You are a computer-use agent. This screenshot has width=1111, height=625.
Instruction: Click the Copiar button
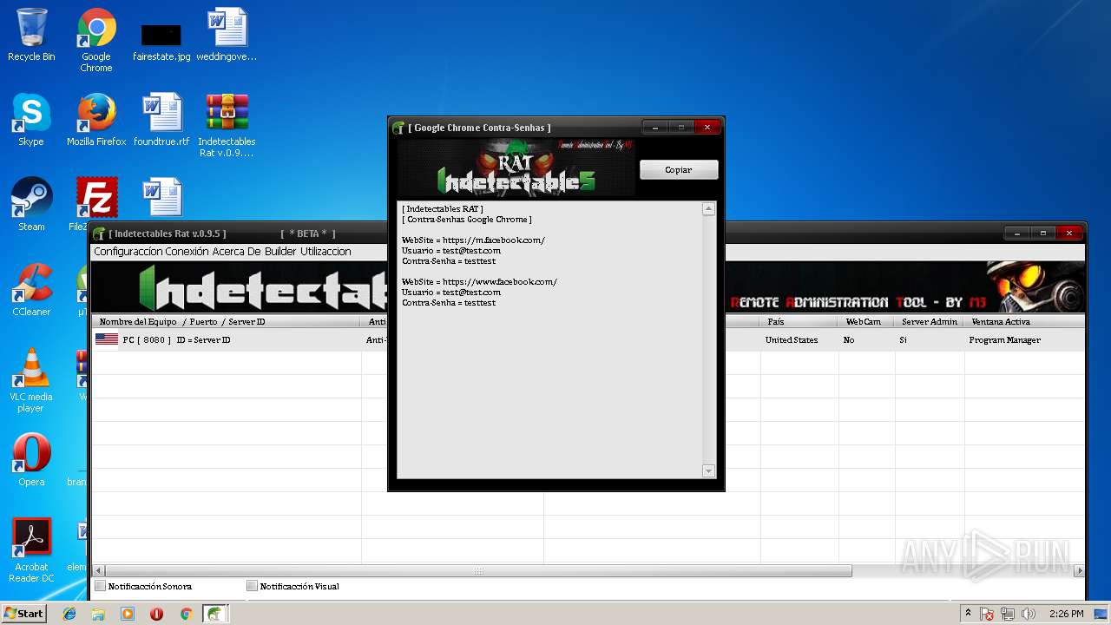[x=679, y=170]
